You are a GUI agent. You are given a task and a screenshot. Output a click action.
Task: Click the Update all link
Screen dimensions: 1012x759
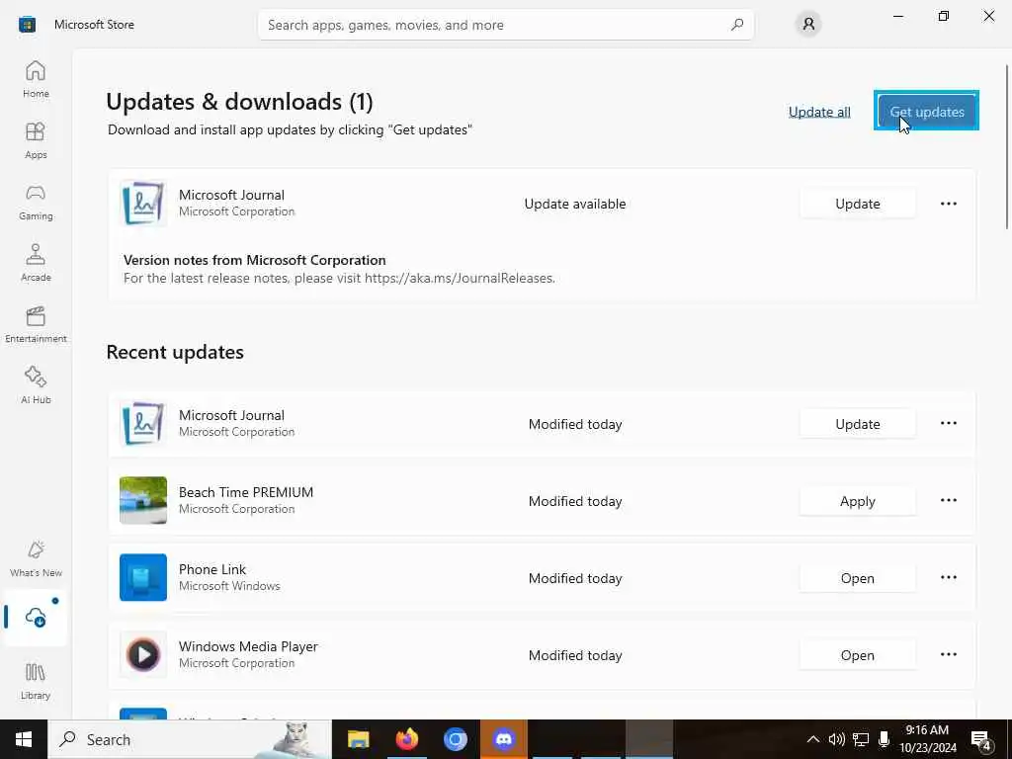819,112
